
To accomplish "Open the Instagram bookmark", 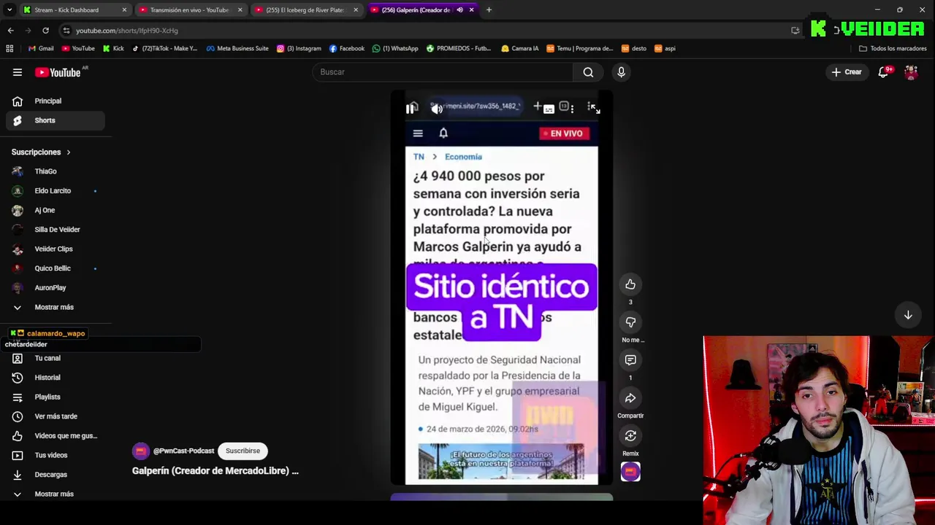I will 299,49.
